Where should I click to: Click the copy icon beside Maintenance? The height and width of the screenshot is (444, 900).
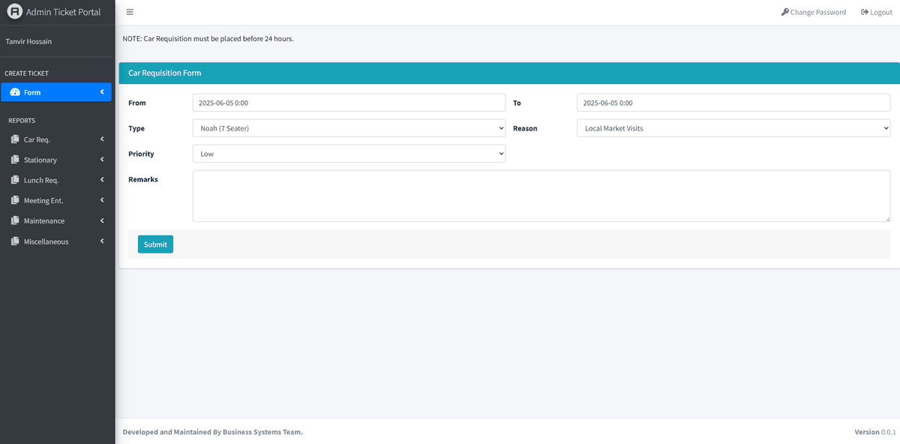(x=15, y=221)
